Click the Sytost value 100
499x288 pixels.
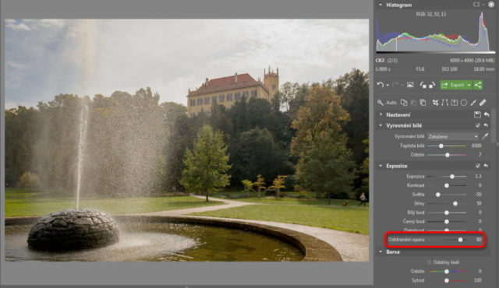pyautogui.click(x=477, y=280)
